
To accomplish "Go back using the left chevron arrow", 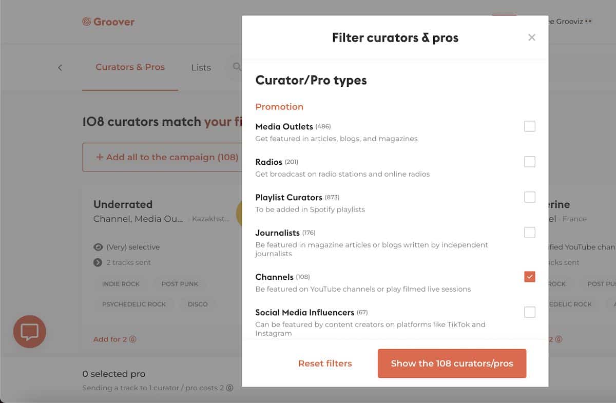I will point(60,68).
